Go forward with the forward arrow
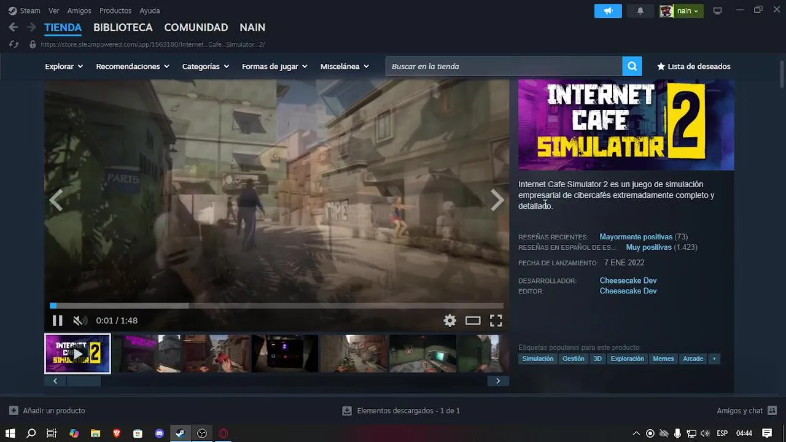The image size is (786, 442). click(x=31, y=27)
